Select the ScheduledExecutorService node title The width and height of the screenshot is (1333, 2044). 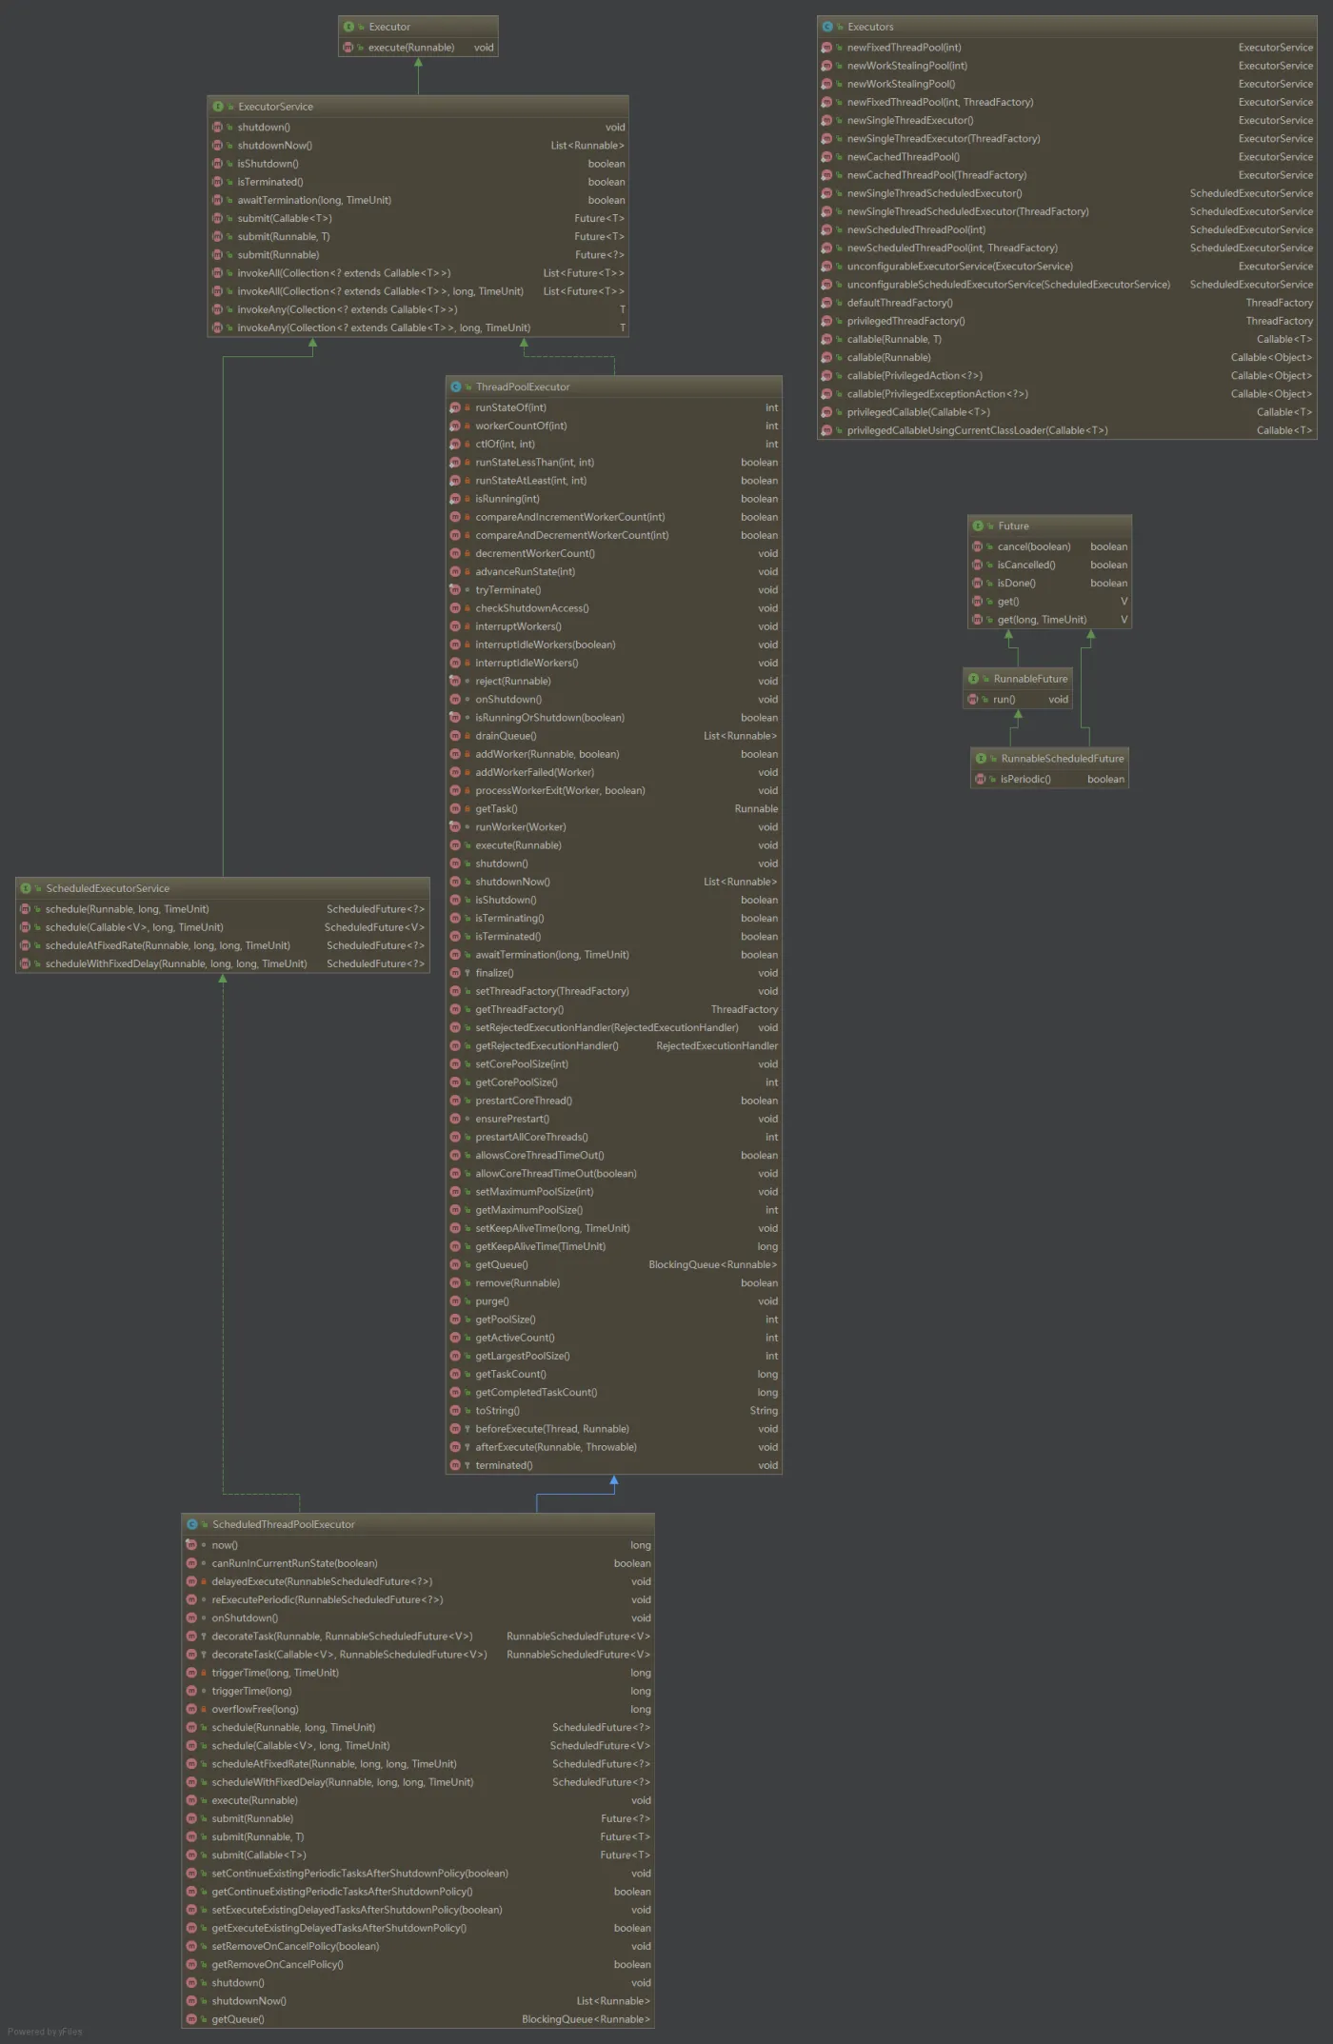(x=108, y=888)
